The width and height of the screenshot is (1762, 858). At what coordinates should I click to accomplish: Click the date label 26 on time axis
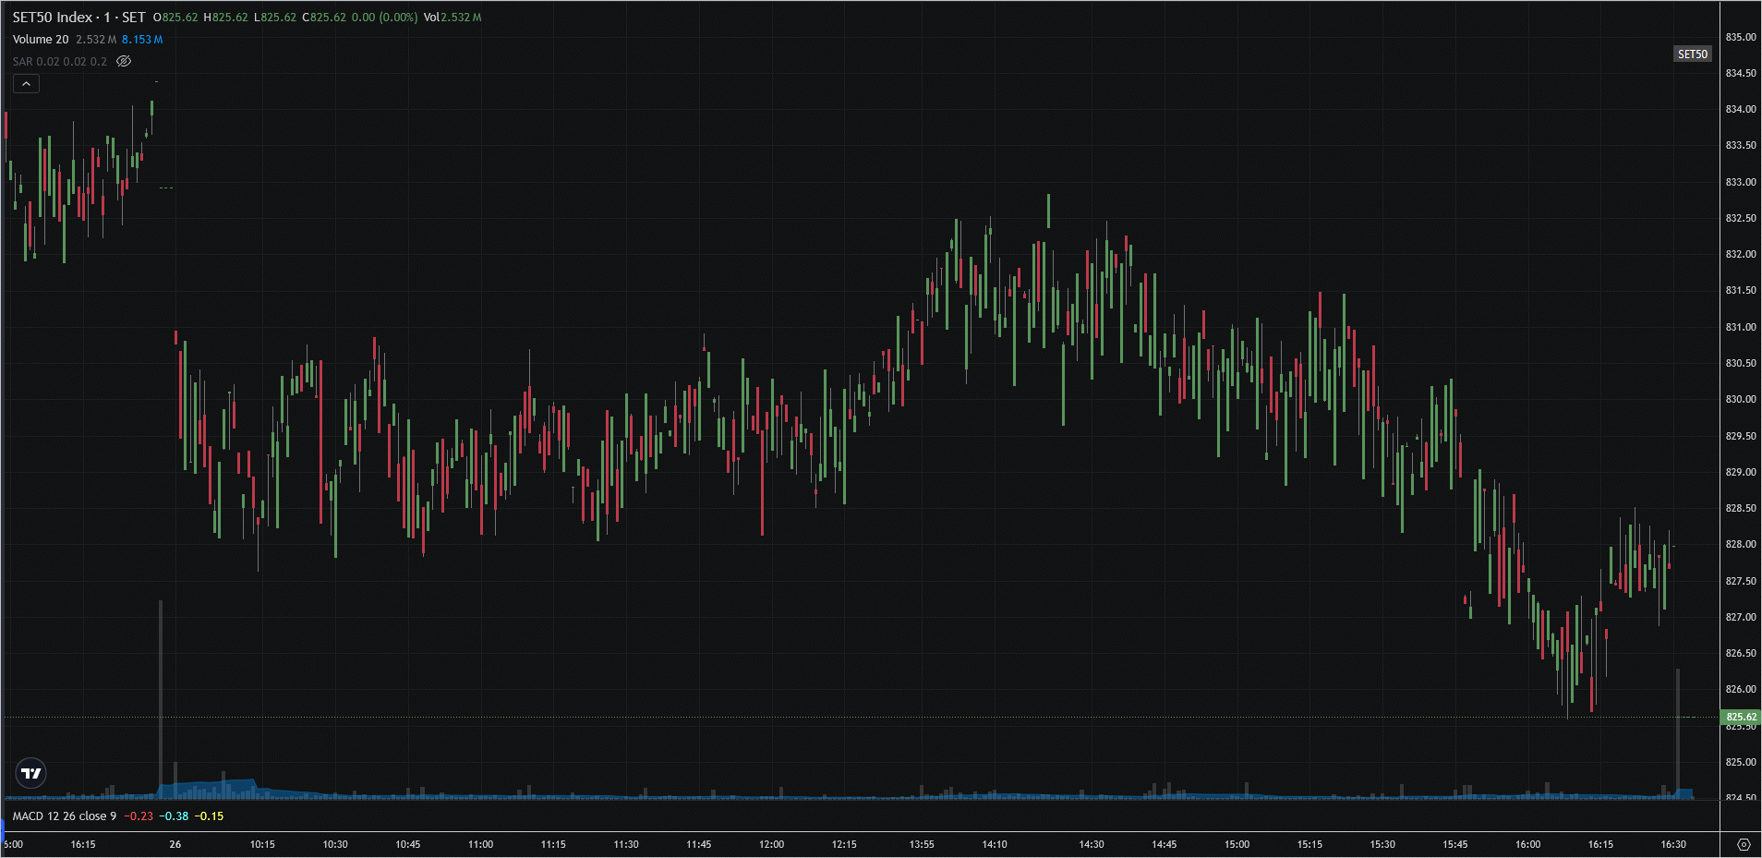pos(175,844)
